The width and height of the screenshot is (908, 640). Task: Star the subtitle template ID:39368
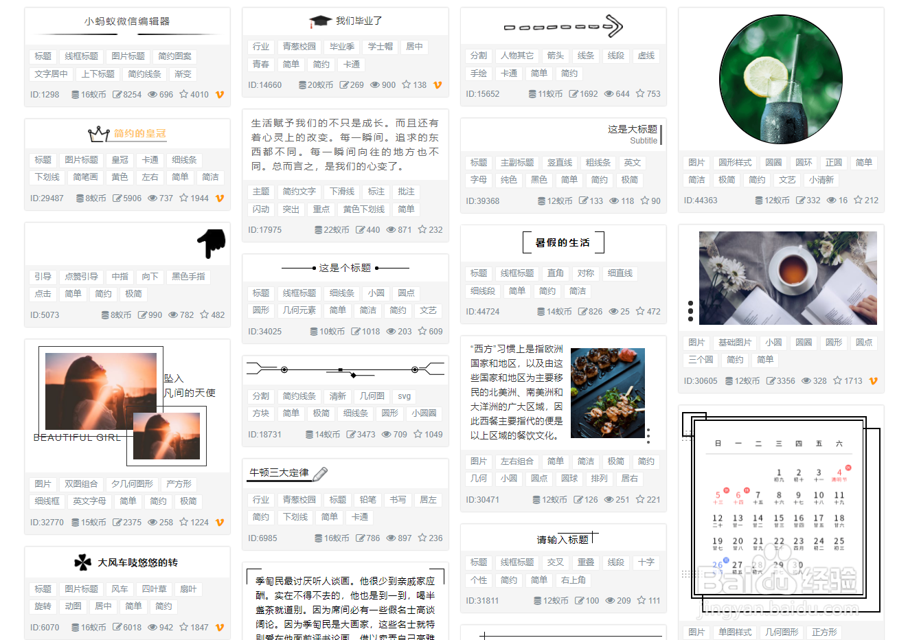tap(645, 201)
